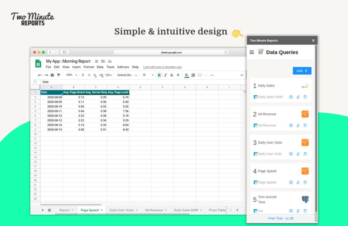Click the Merge cells icon
This screenshot has height=226, width=348.
[200, 75]
